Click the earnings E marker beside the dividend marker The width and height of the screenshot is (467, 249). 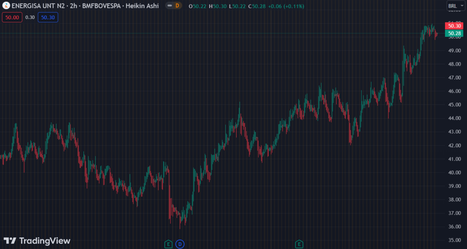click(169, 244)
